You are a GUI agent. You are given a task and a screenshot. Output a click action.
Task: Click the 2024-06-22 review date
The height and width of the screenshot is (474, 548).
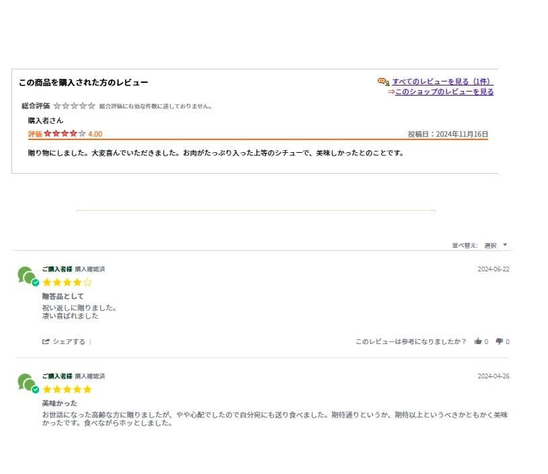493,269
